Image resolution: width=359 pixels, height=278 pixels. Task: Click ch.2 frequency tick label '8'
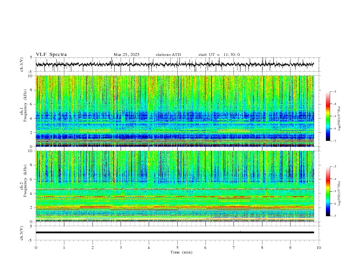(32, 165)
